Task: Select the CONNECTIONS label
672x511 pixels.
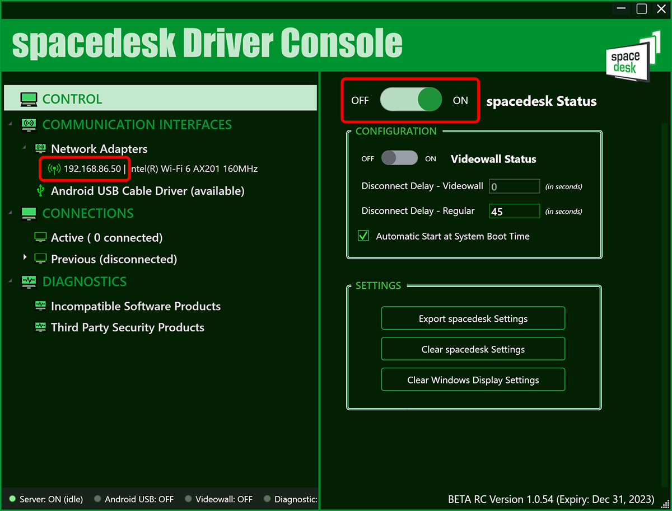Action: pos(88,213)
